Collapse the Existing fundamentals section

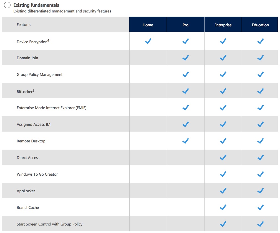pyautogui.click(x=7, y=5)
